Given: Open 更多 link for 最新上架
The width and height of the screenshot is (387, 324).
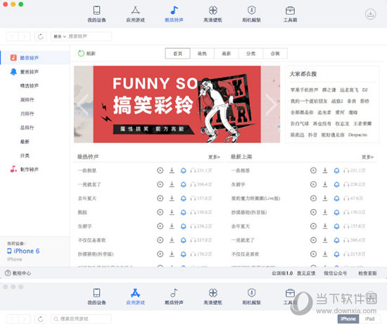Looking at the screenshot, I should point(367,157).
